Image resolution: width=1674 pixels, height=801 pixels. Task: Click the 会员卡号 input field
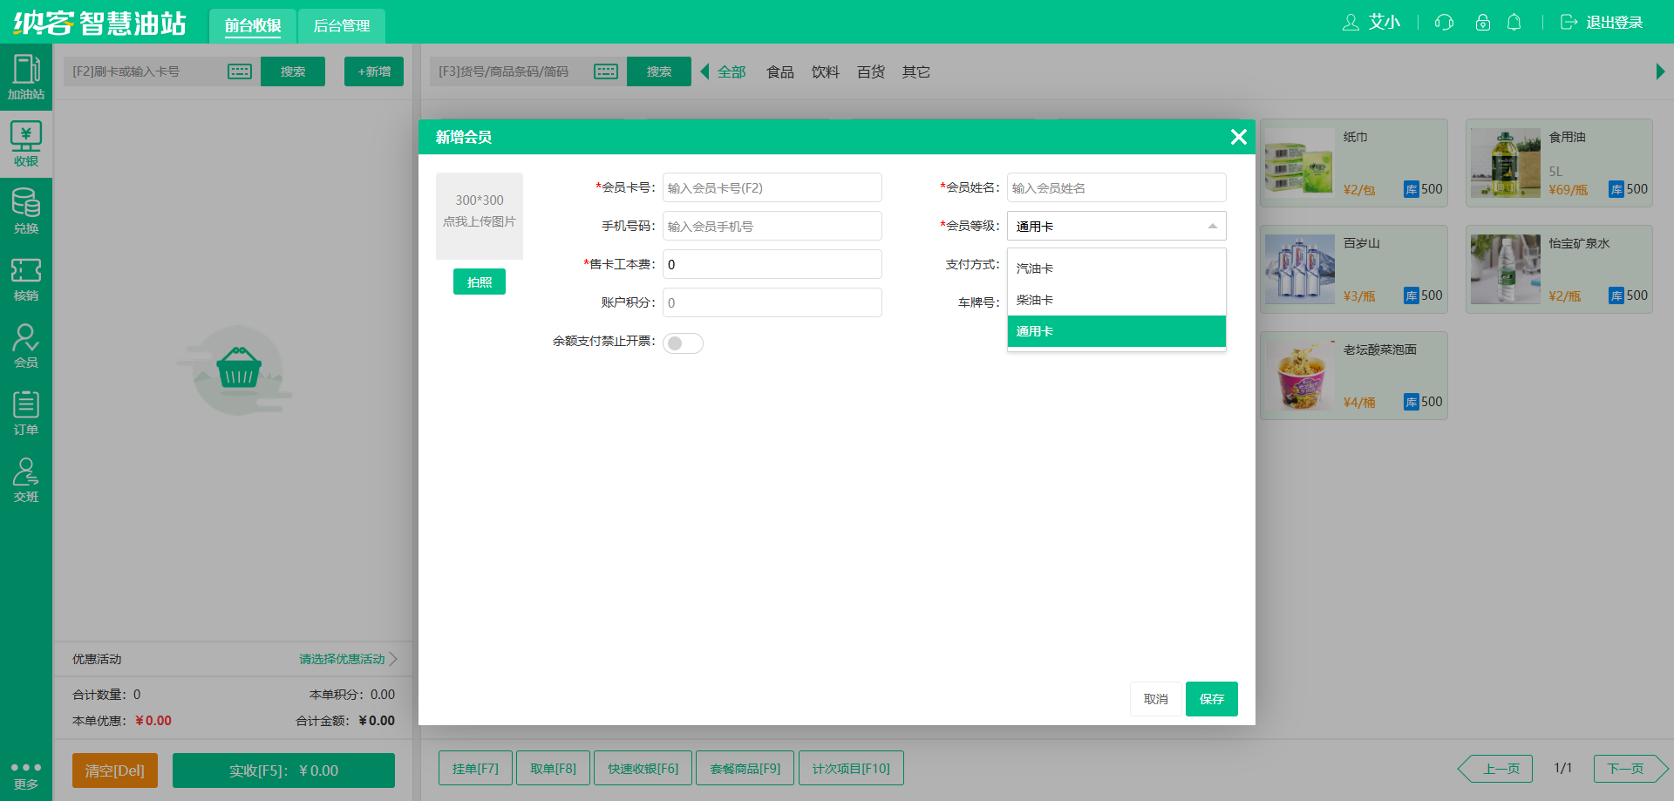[772, 187]
